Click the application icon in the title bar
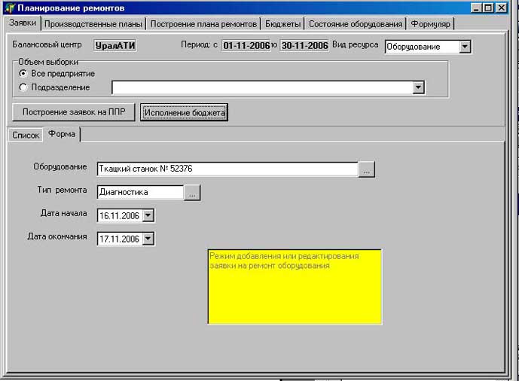This screenshot has width=519, height=381. click(9, 8)
